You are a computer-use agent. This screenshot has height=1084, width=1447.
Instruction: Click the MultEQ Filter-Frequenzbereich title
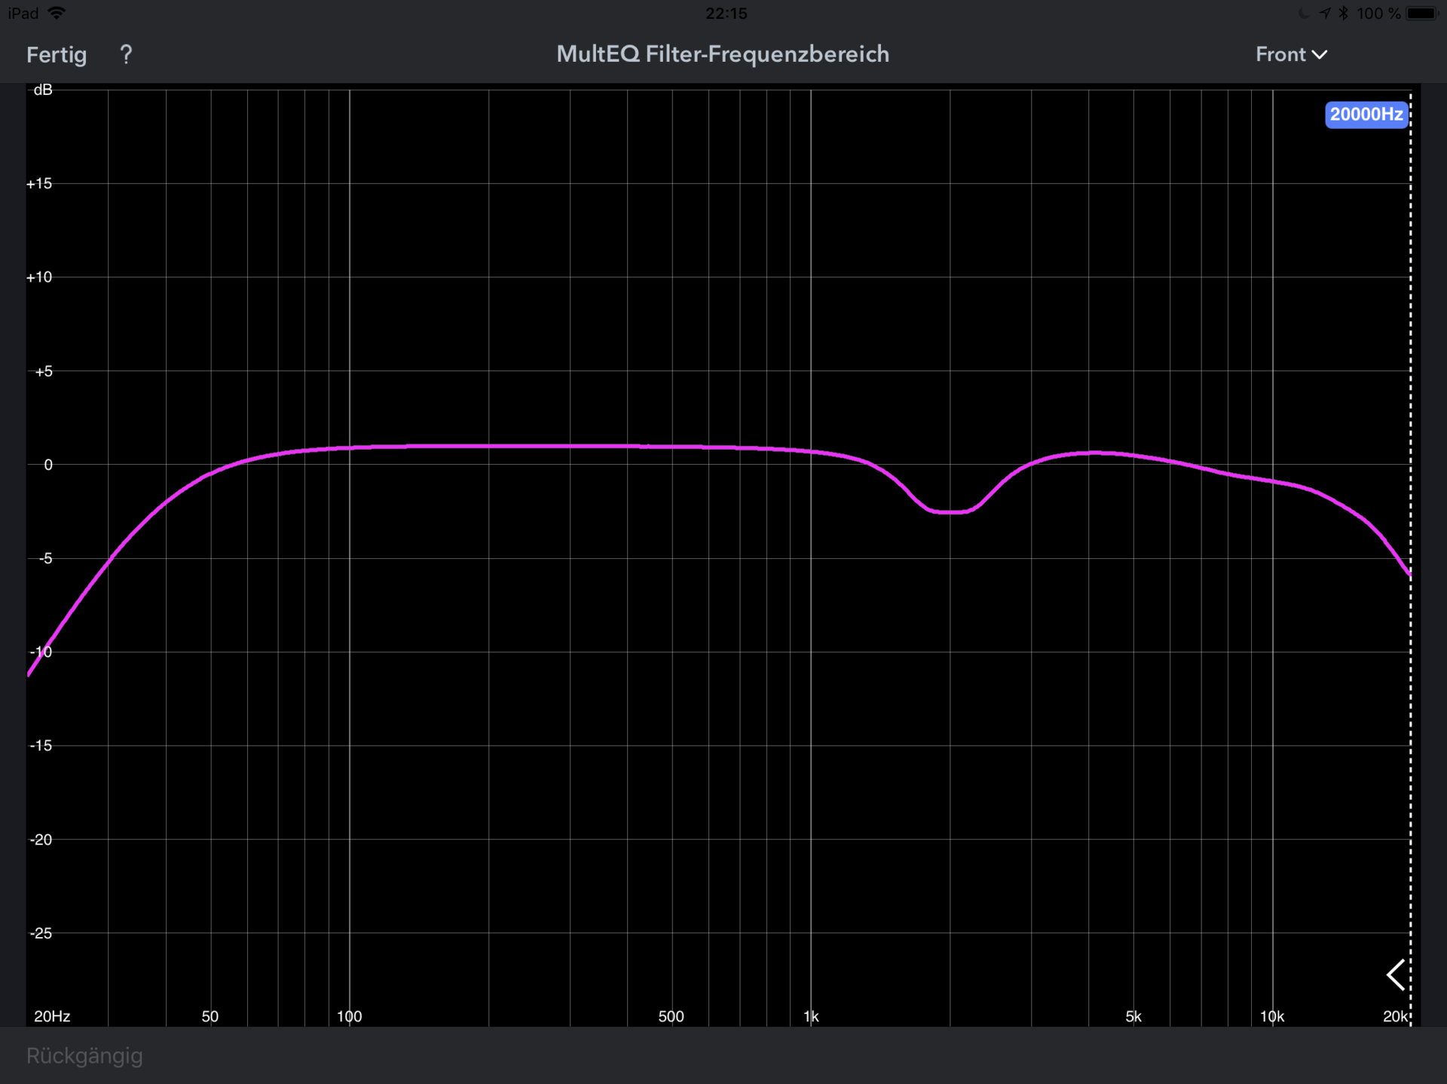(723, 54)
